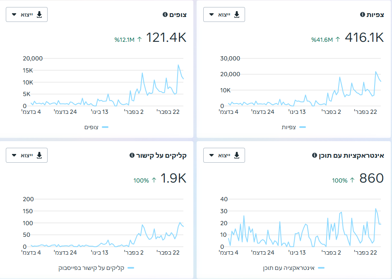The width and height of the screenshot is (392, 279).
Task: Click ייצוא label on צפיות card
Action: tap(224, 15)
